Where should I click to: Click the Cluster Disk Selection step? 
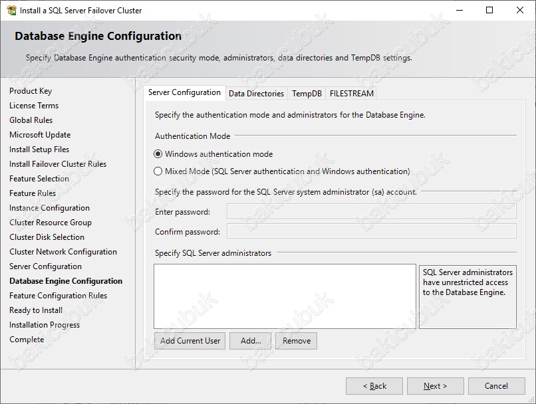47,237
